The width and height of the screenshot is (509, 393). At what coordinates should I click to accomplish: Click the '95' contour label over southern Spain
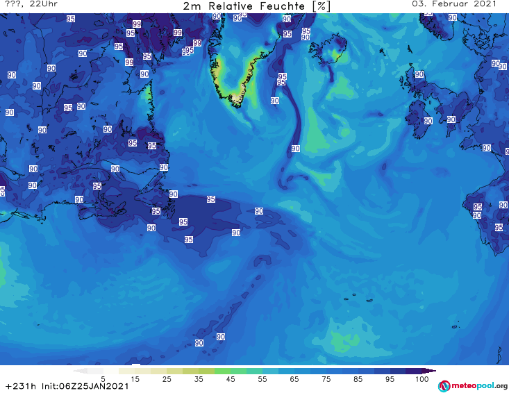coord(499,228)
